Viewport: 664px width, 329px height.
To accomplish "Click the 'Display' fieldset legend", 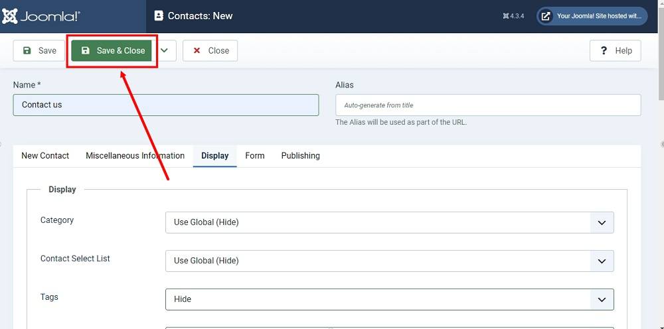I will pyautogui.click(x=62, y=190).
